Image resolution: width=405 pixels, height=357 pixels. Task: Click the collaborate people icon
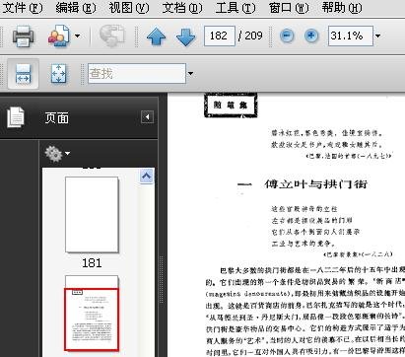59,36
